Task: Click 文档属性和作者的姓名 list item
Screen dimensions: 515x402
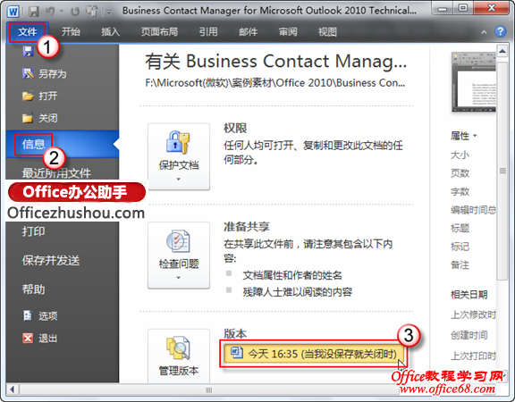Action: coord(292,275)
